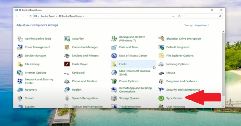Click the Sound speaker icon
The height and width of the screenshot is (126, 241).
coord(20,98)
